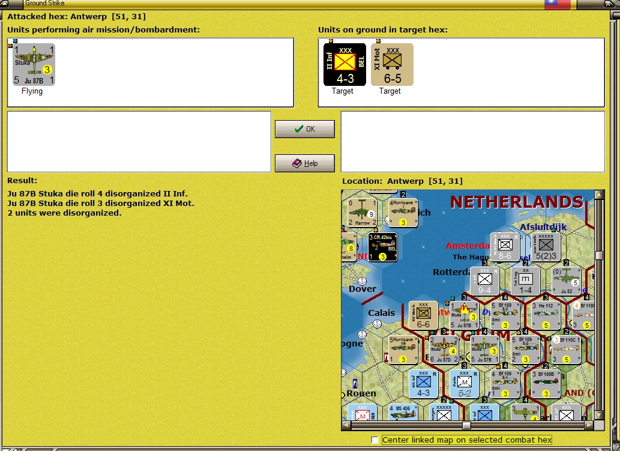The height and width of the screenshot is (451, 620).
Task: Click the burning Ju 87B Stuka at Antwerp
Action: [x=464, y=315]
